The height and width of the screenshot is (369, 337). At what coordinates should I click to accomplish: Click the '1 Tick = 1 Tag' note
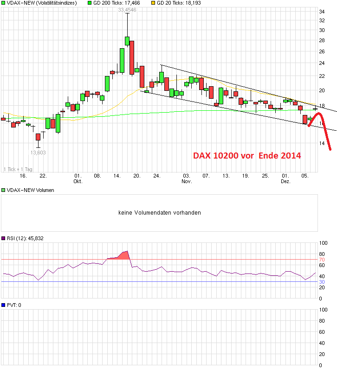pos(18,169)
